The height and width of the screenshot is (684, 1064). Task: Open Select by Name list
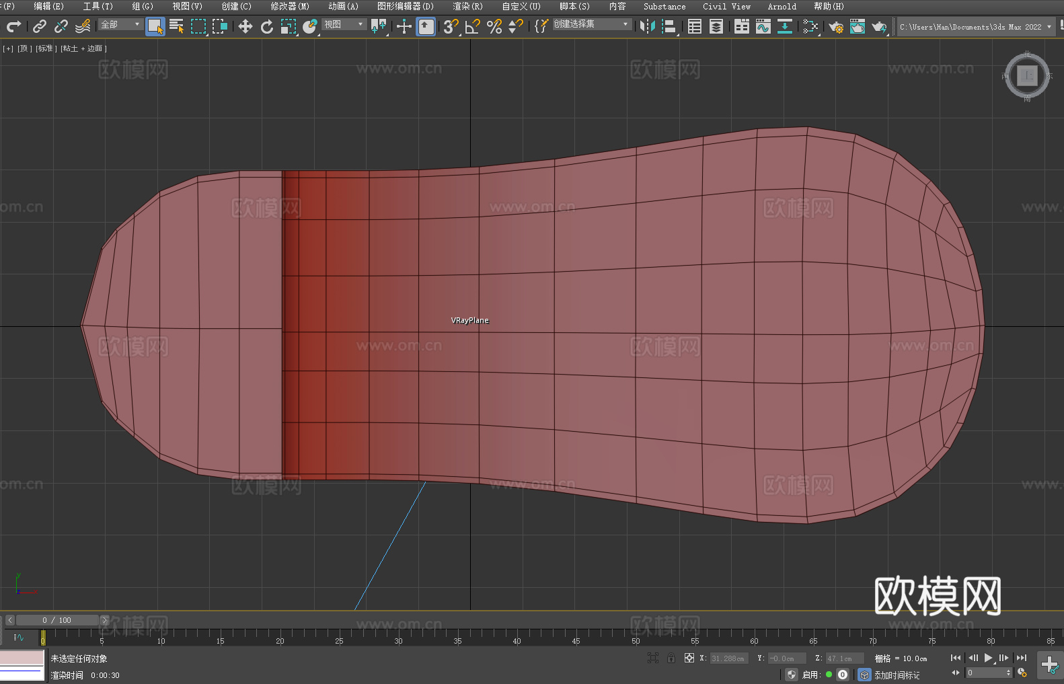[x=177, y=26]
